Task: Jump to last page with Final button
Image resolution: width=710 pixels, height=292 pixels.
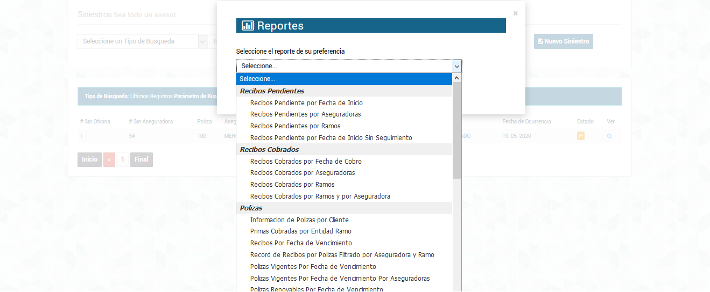Action: tap(142, 159)
